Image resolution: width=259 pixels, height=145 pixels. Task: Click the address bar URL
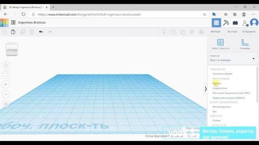click(89, 14)
